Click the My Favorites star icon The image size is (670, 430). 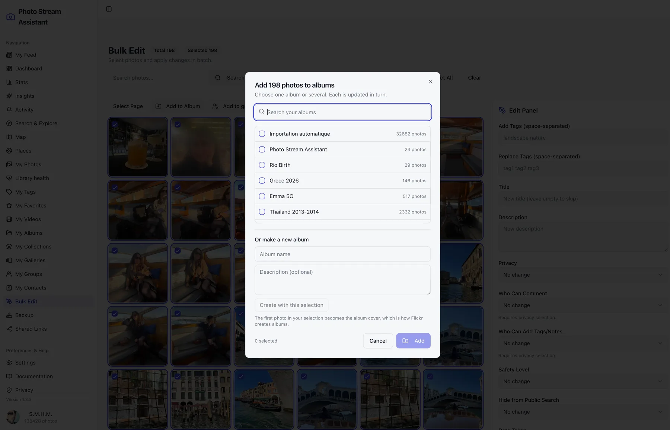(9, 206)
